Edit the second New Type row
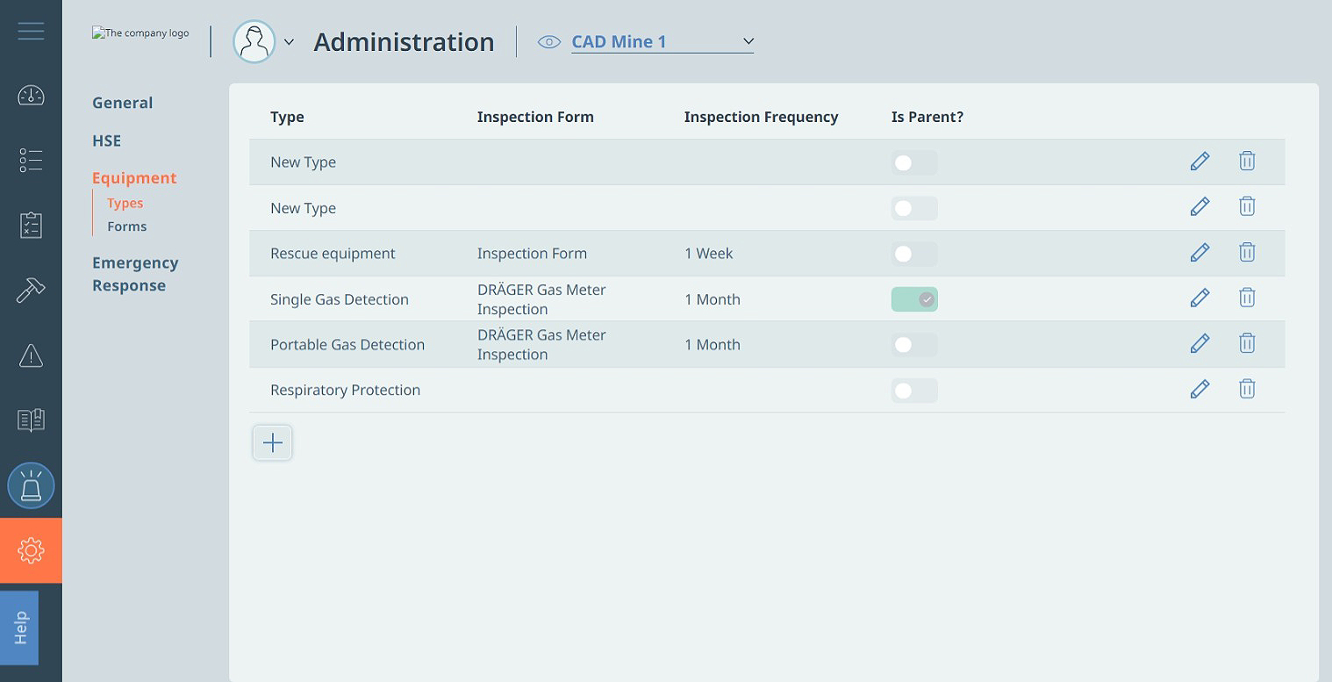This screenshot has height=682, width=1332. pos(1200,207)
